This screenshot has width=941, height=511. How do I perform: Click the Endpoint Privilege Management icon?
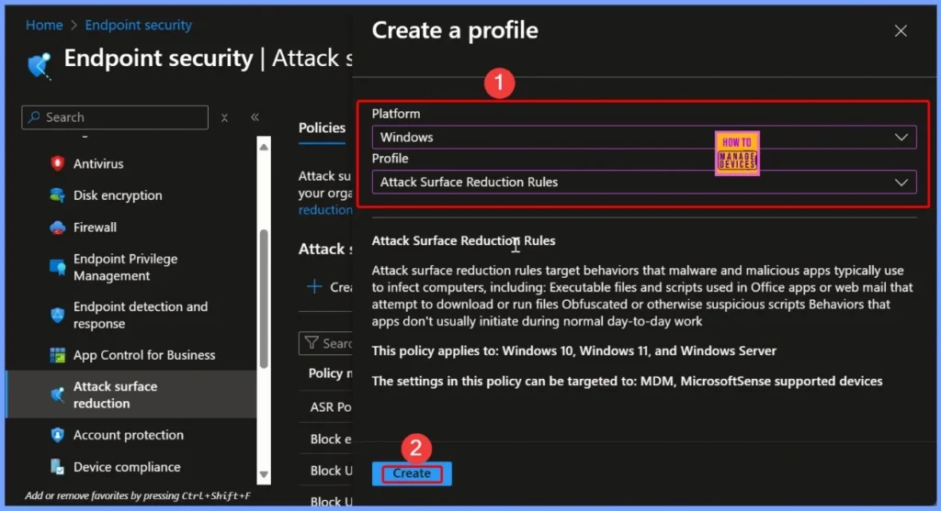point(58,268)
